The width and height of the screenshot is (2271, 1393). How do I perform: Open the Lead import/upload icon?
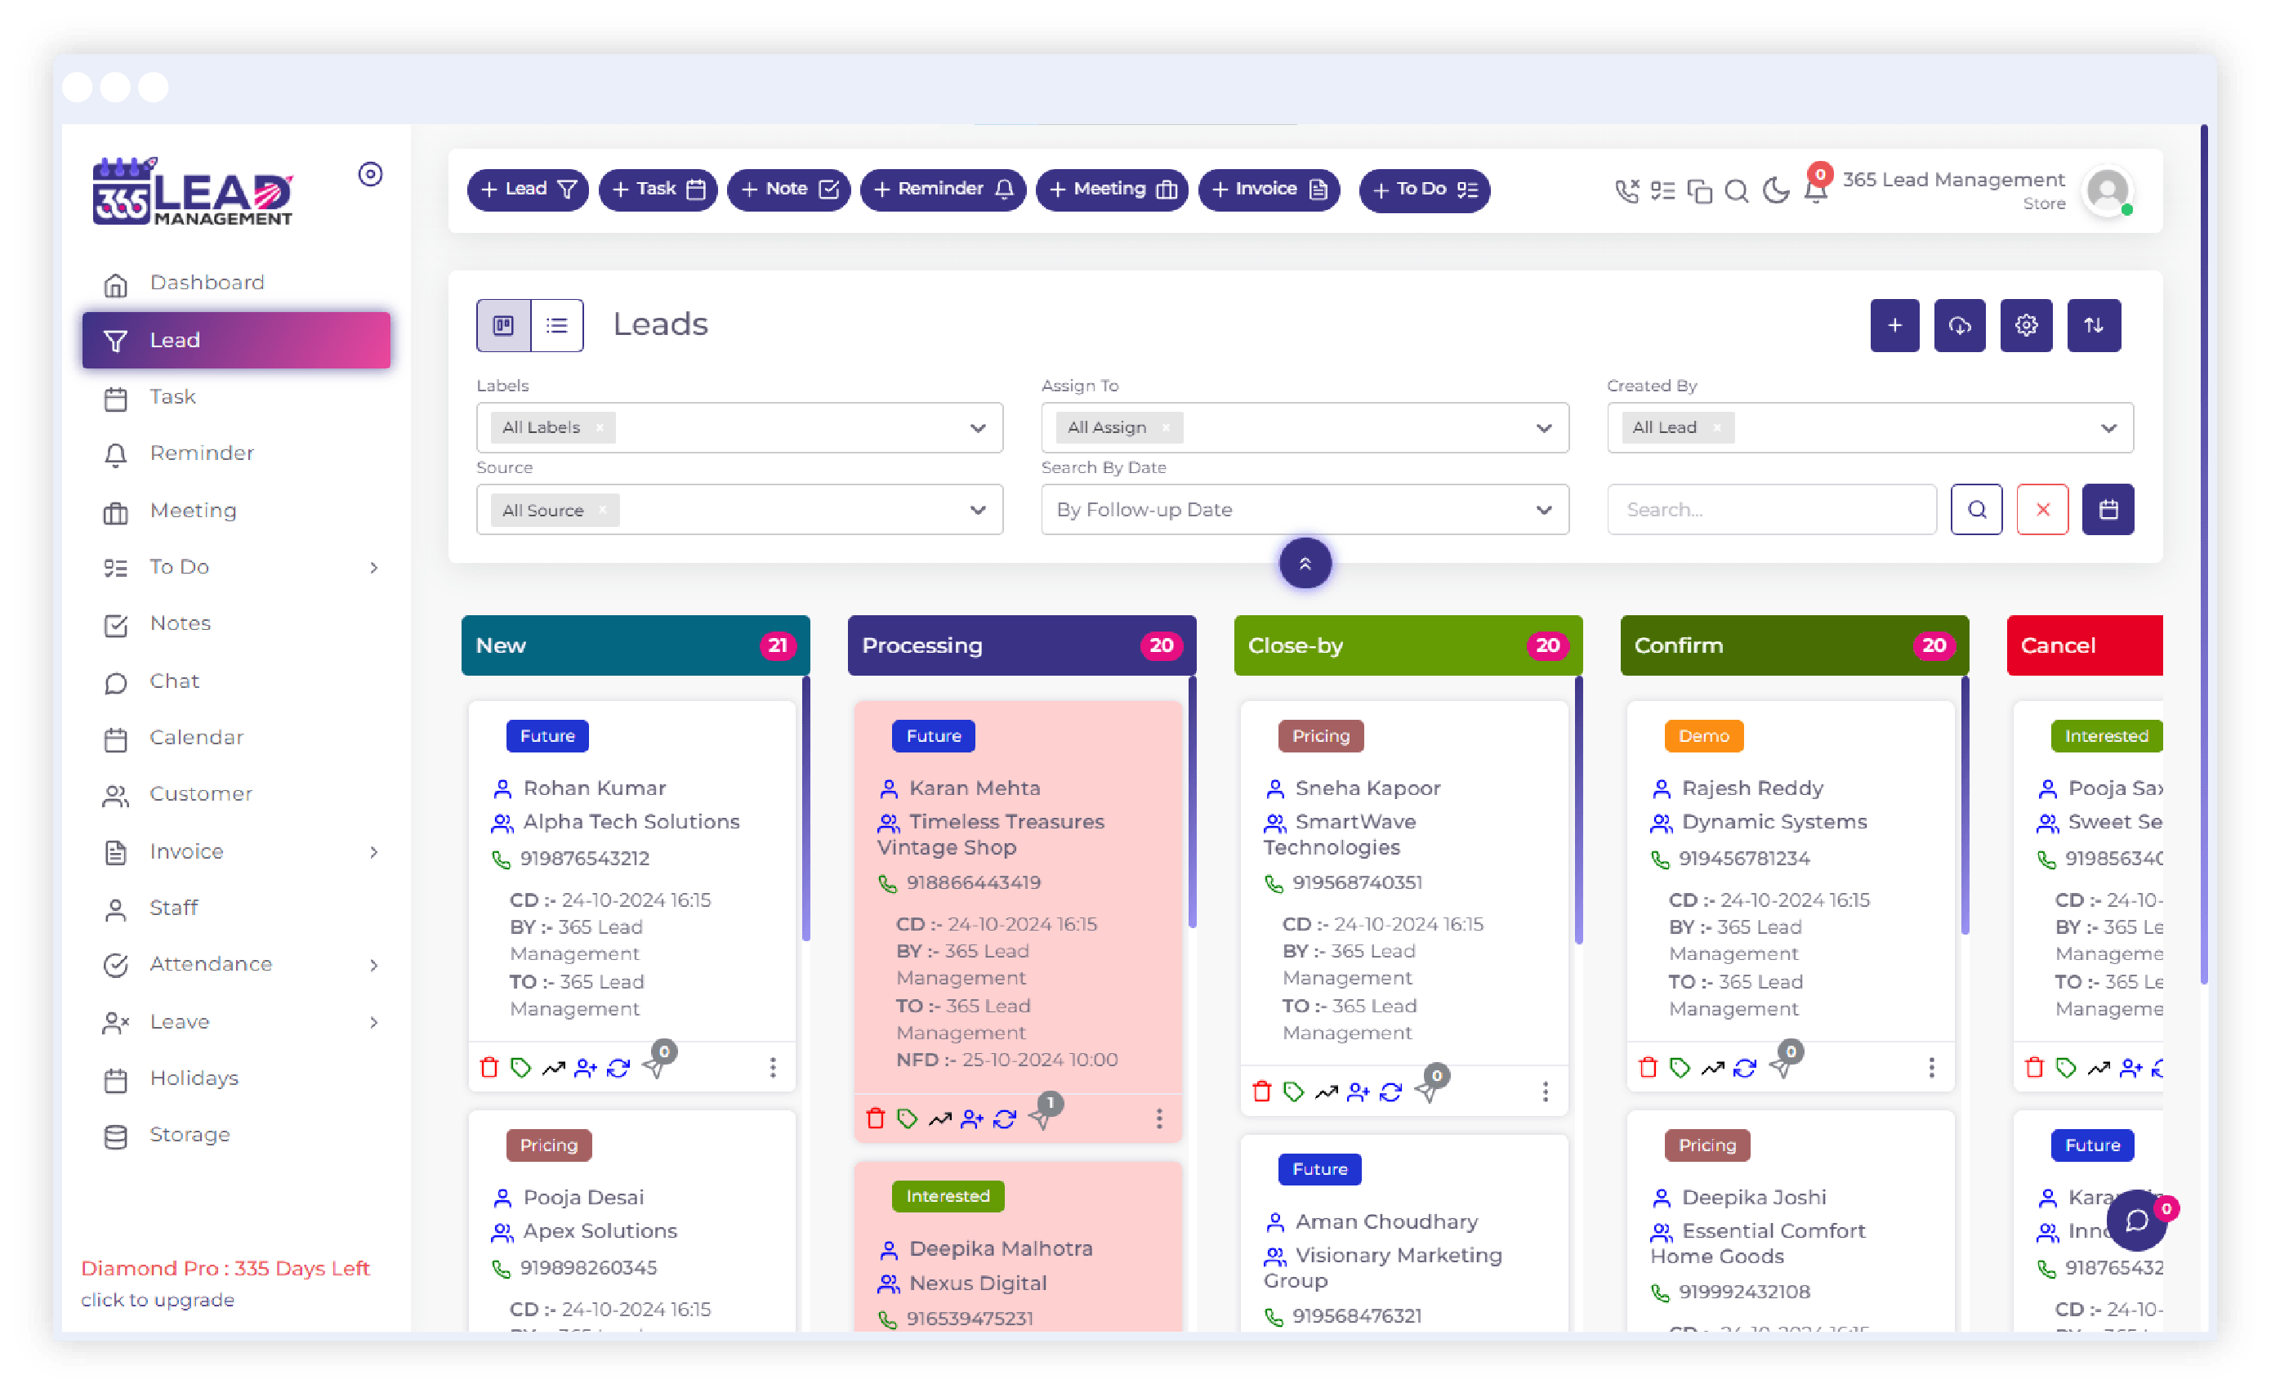tap(1961, 326)
